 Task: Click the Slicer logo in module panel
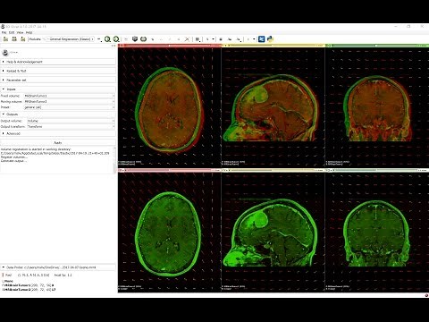tap(5, 53)
